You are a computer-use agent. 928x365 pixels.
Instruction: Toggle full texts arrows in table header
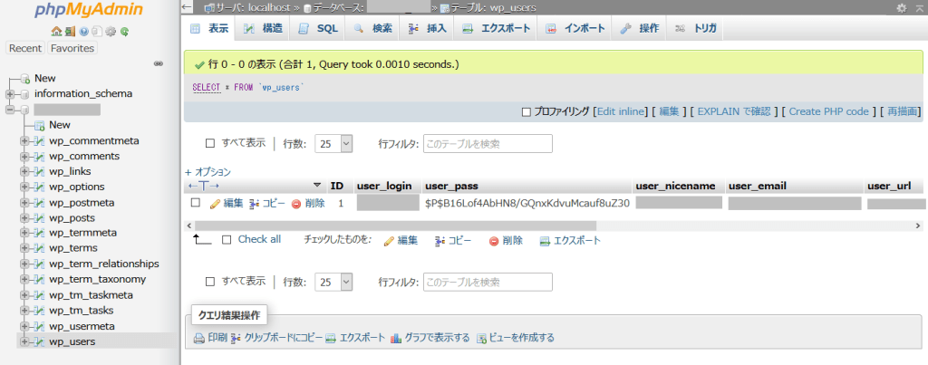click(x=203, y=186)
